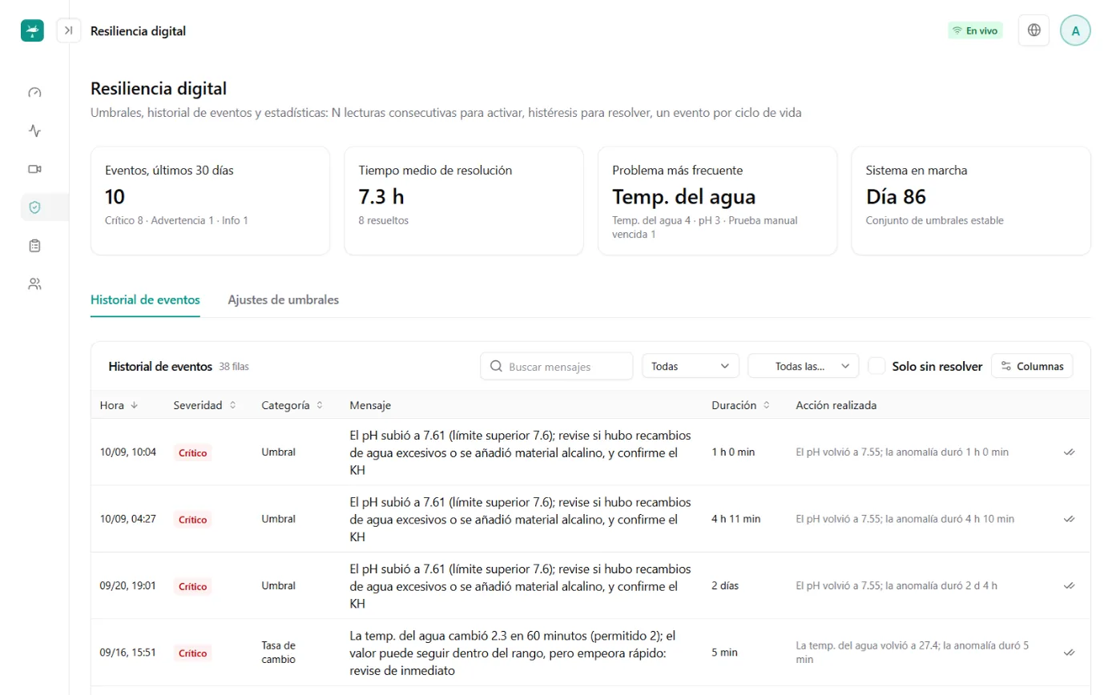This screenshot has height=695, width=1112.
Task: Sort by the Duración column header
Action: pos(741,405)
